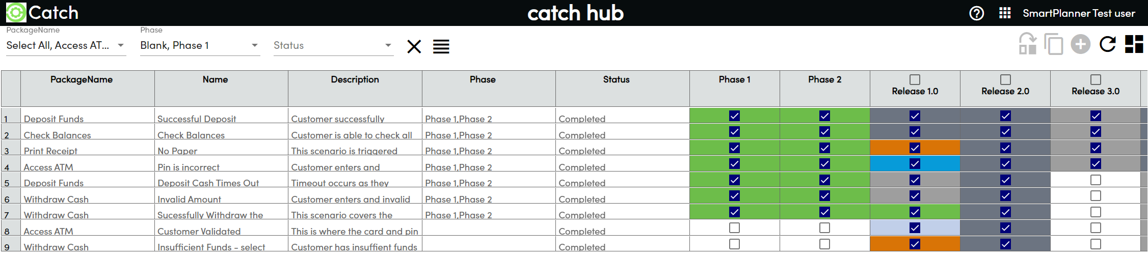The height and width of the screenshot is (256, 1148).
Task: Click the refresh icon
Action: 1108,44
